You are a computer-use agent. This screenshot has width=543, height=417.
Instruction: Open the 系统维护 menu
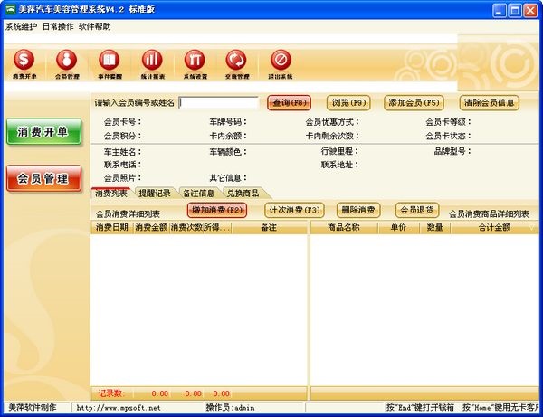[x=21, y=26]
